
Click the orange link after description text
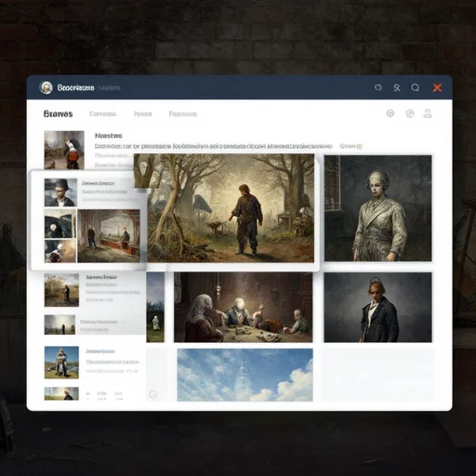tap(350, 146)
